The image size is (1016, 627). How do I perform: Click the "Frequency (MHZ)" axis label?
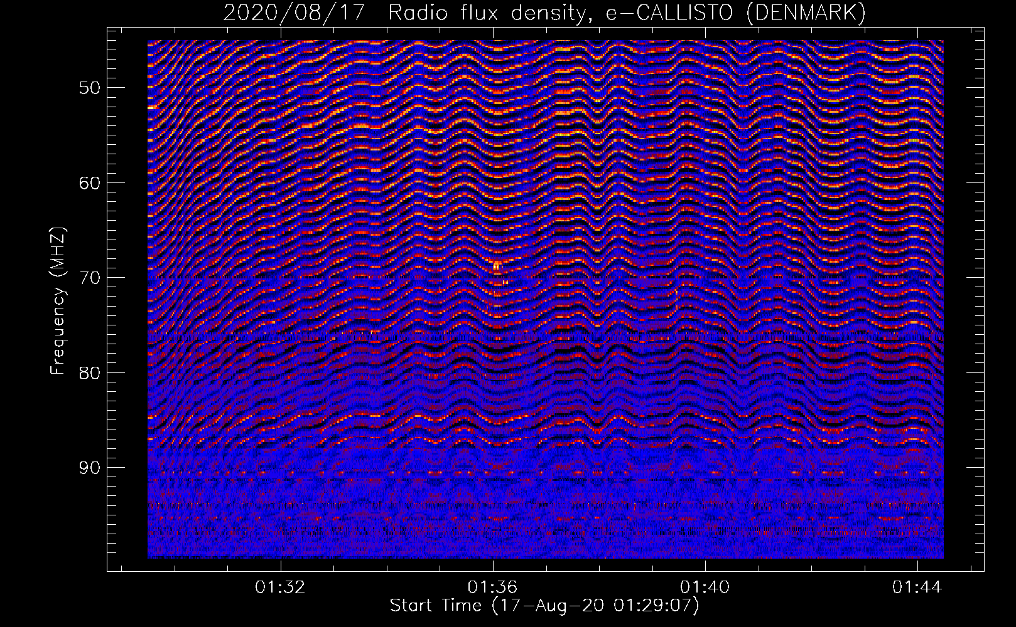(58, 300)
